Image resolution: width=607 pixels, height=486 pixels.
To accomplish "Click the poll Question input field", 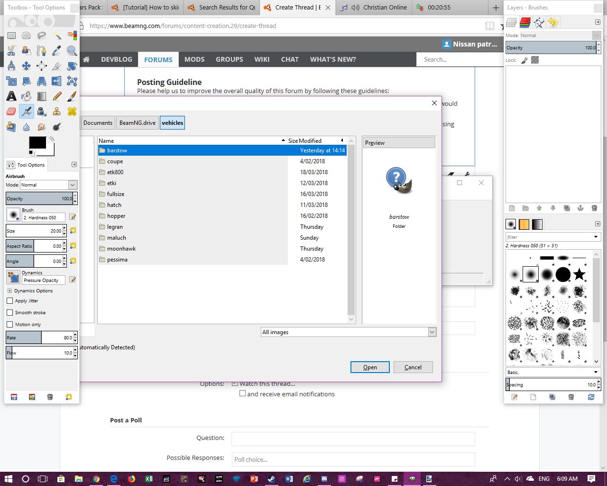I will click(x=353, y=439).
